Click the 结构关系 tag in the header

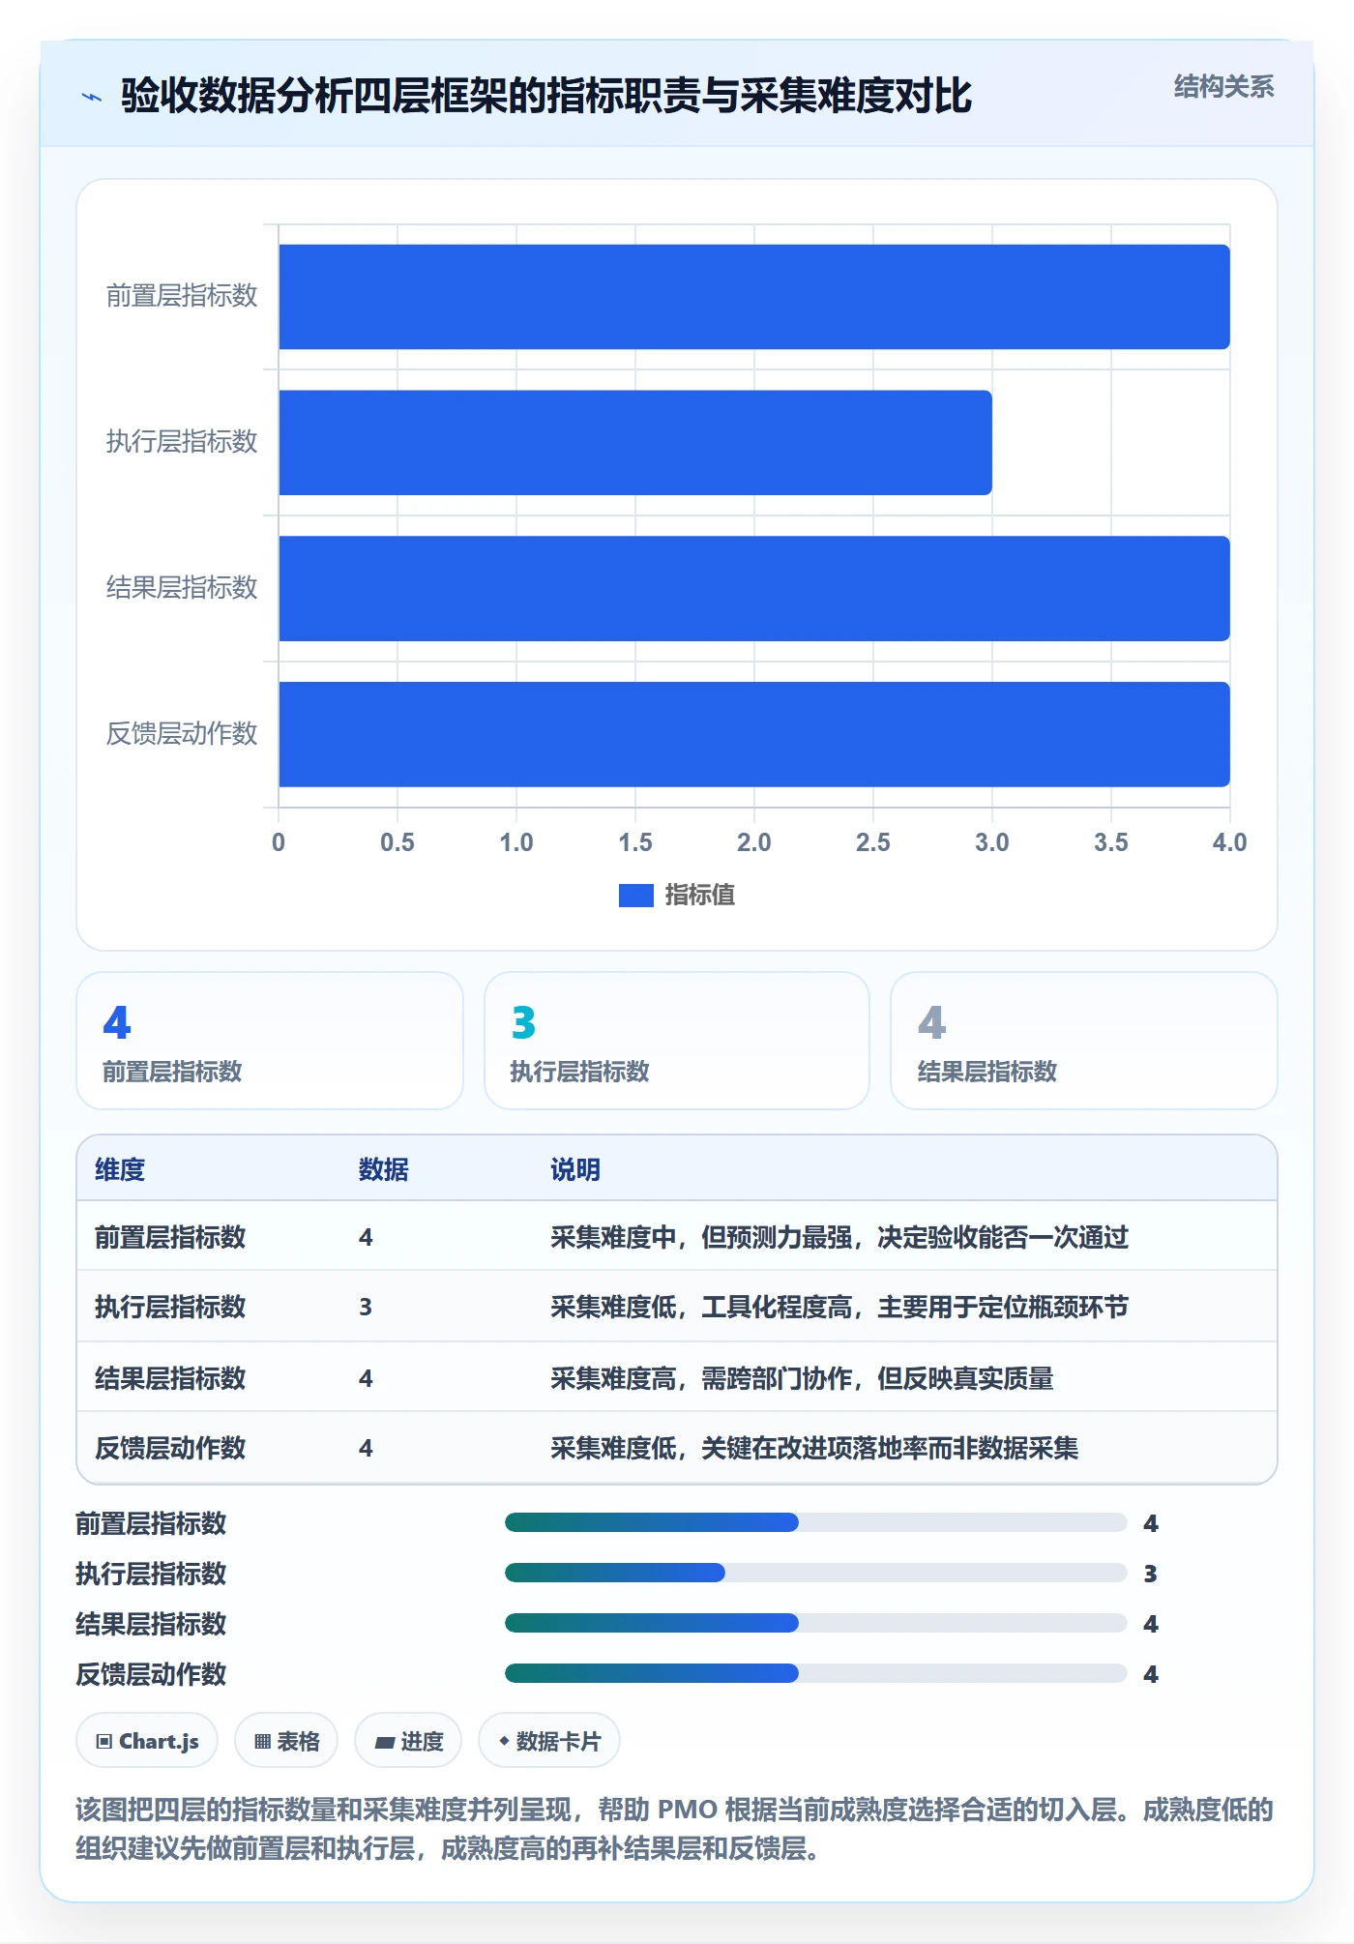pos(1223,87)
